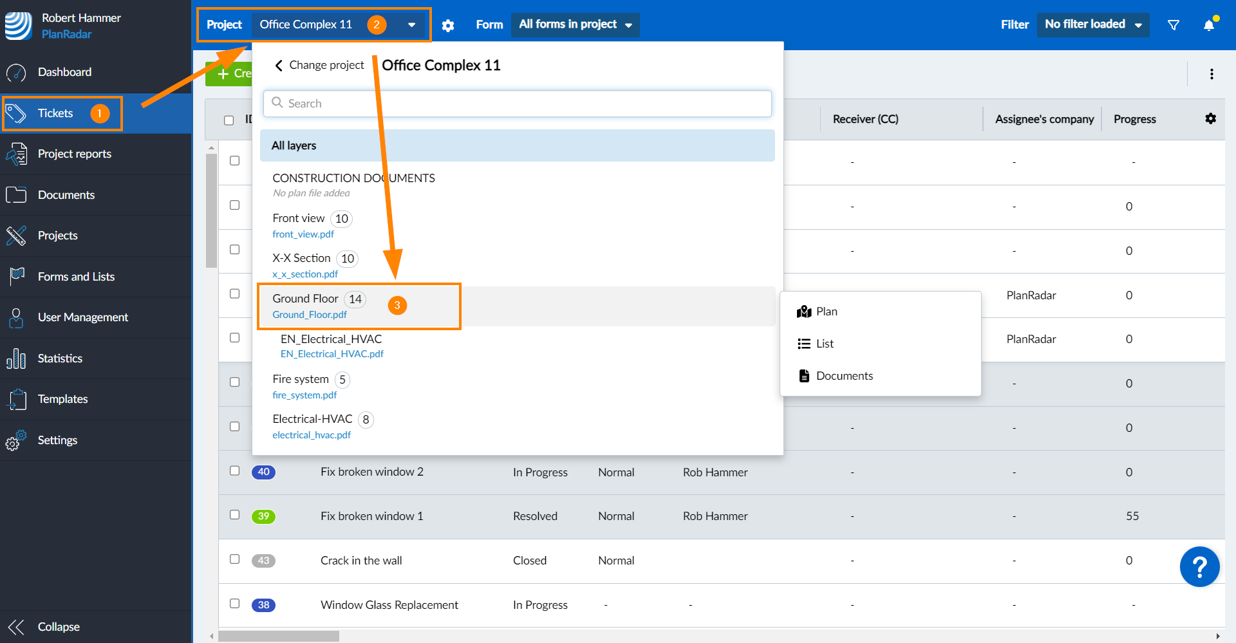Expand the Office Complex 11 project dropdown
The width and height of the screenshot is (1236, 643).
[339, 24]
